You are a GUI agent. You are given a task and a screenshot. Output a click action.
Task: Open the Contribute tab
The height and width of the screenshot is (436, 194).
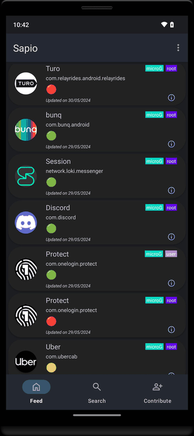(x=157, y=393)
